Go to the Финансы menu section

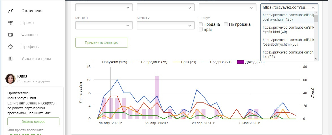point(30,35)
